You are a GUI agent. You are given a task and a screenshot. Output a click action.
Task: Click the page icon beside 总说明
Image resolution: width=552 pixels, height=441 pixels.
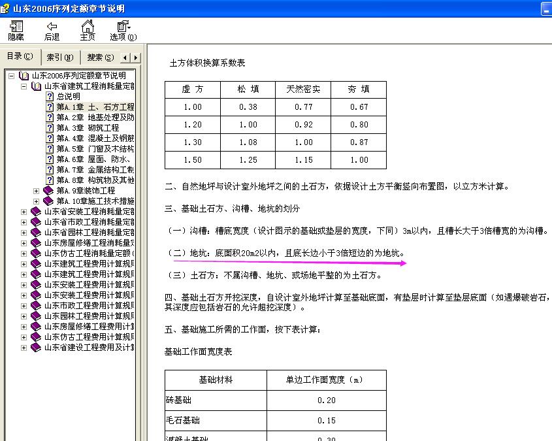click(50, 97)
